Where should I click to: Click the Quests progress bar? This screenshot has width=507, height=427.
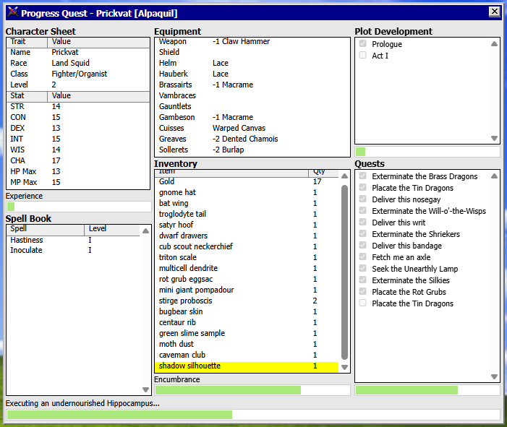[427, 390]
